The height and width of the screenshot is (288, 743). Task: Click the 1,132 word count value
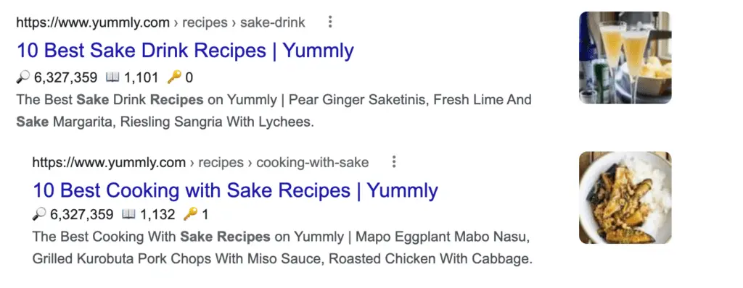tap(157, 215)
